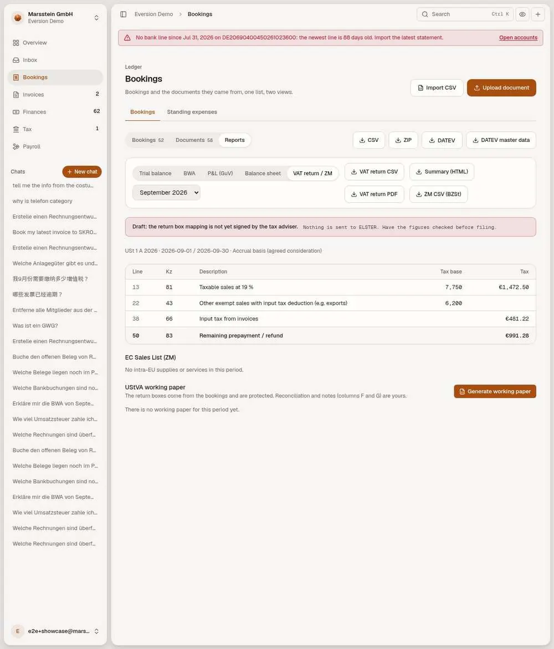Start a New chat
The height and width of the screenshot is (649, 554).
click(x=82, y=172)
